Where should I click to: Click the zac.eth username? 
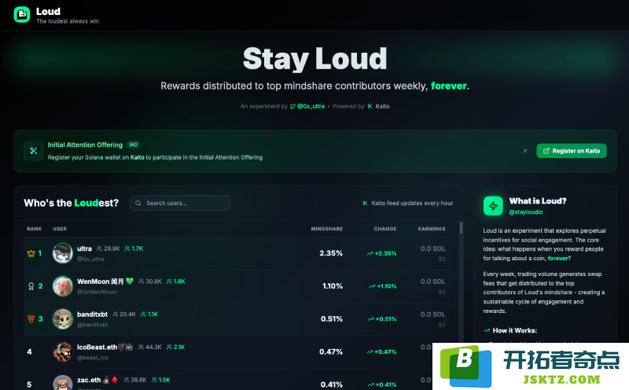89,380
